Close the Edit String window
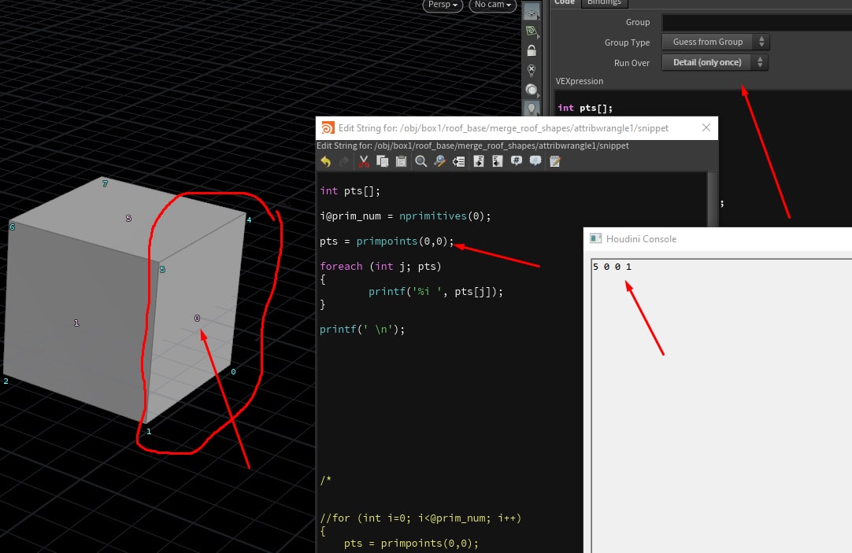 click(x=706, y=127)
